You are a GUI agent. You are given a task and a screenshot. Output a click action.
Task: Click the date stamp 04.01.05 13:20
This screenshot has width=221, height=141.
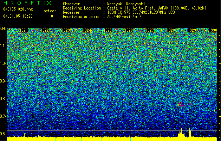pos(18,16)
